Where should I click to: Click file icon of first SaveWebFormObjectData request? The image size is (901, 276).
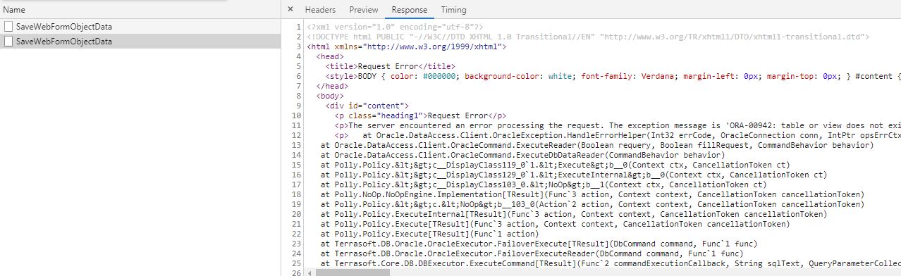pos(8,26)
